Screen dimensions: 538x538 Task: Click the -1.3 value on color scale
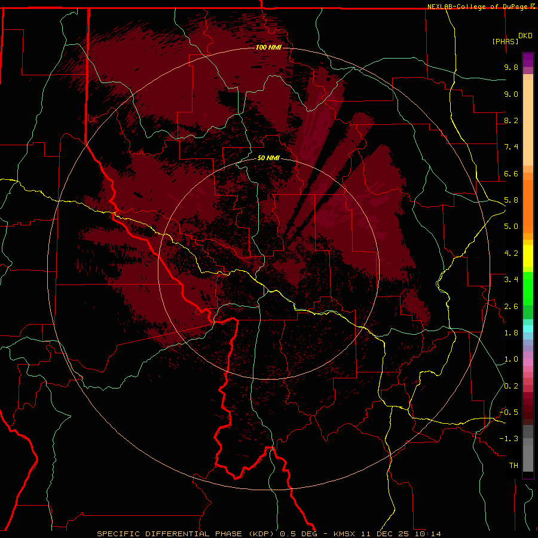509,439
